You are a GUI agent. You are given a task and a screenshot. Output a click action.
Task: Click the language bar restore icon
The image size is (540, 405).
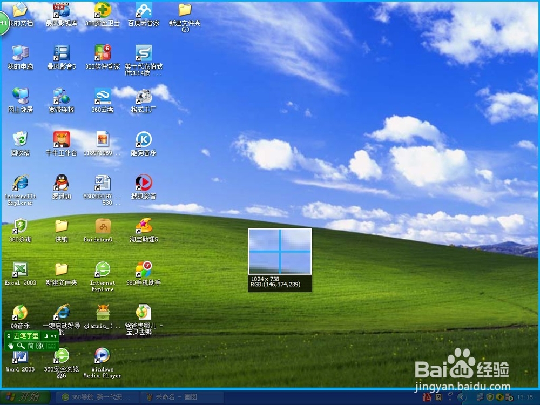coord(450,394)
